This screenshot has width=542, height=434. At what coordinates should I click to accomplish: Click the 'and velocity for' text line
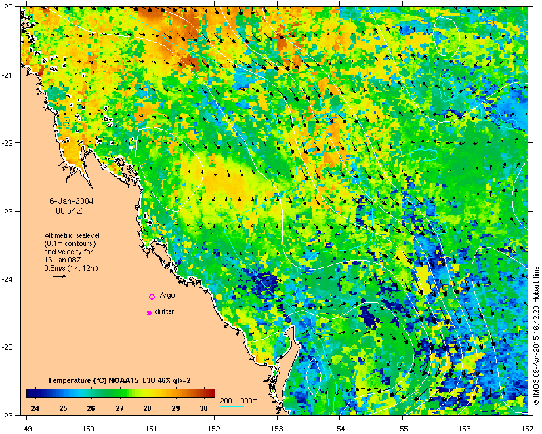tap(68, 252)
